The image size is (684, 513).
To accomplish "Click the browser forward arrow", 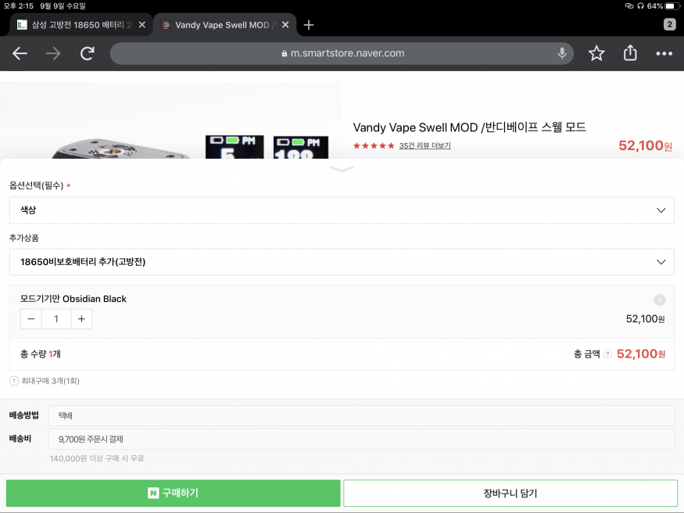I will coord(53,53).
